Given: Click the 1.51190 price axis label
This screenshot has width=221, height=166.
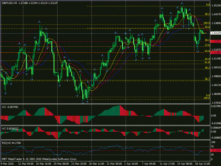Looking at the screenshot, I should click(216, 58).
